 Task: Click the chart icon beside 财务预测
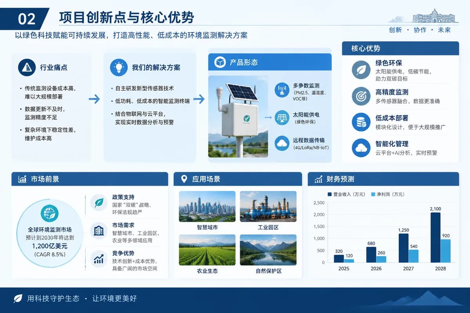pyautogui.click(x=318, y=179)
